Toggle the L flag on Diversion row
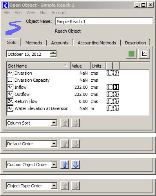This screenshot has height=196, width=156. pos(109,73)
